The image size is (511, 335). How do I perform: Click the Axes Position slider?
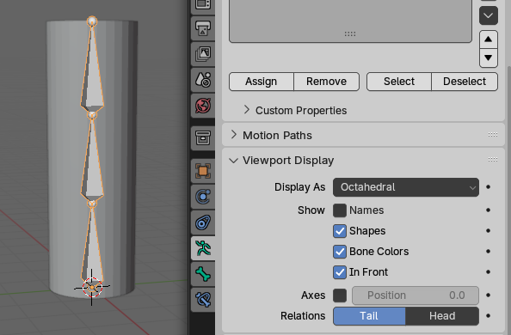click(x=416, y=295)
